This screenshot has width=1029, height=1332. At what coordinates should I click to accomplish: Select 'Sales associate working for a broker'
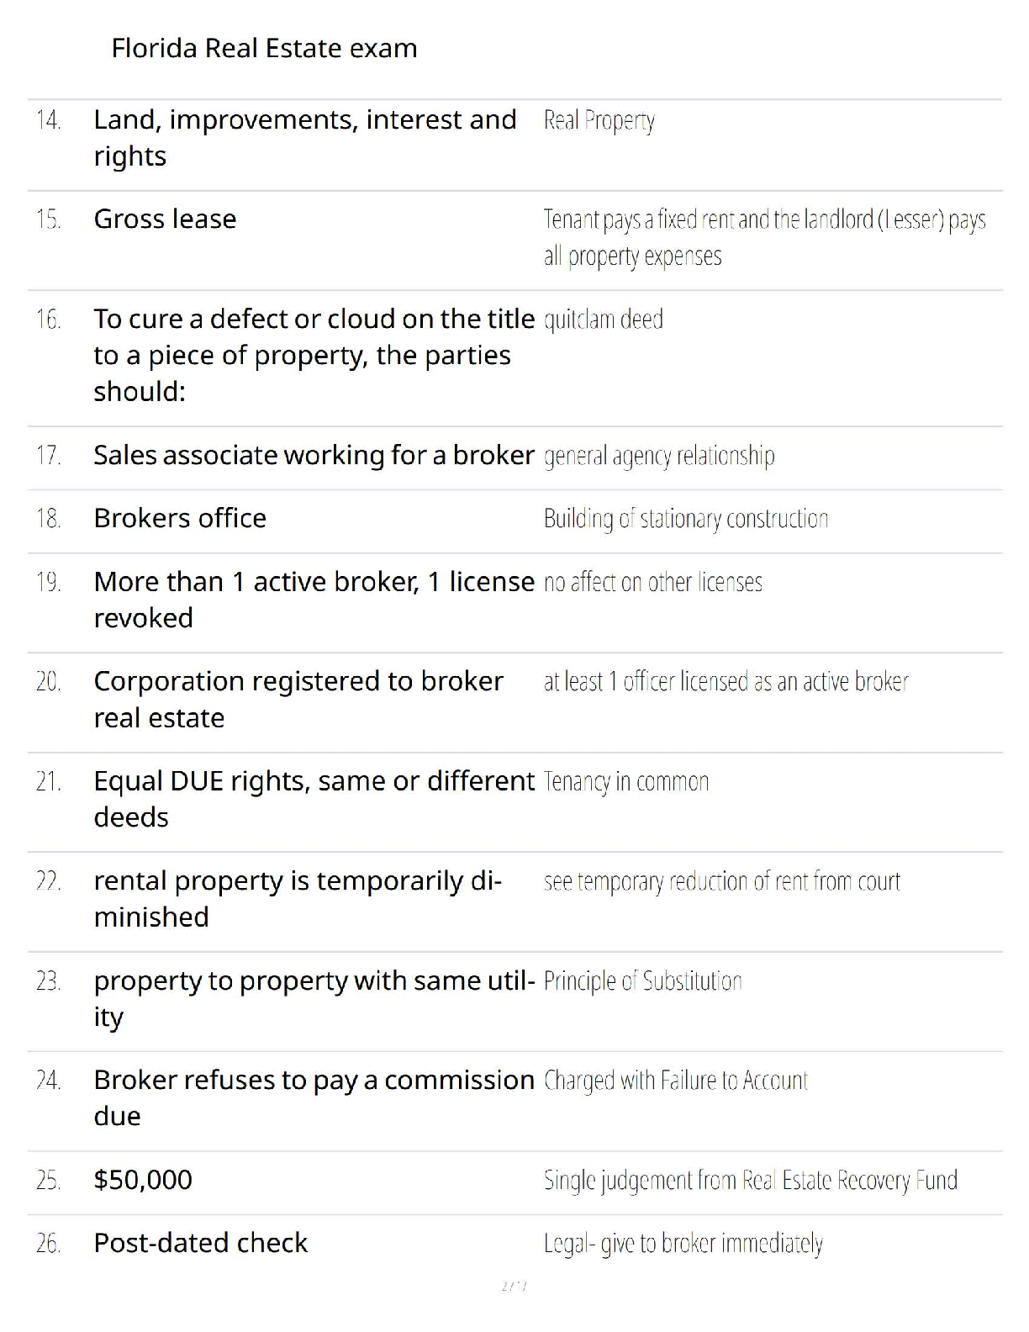click(314, 455)
